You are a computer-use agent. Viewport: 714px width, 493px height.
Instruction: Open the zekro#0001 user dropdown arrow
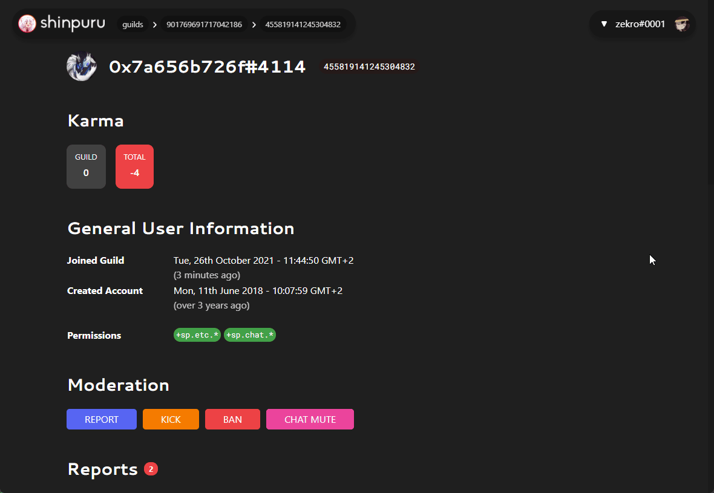tap(603, 24)
